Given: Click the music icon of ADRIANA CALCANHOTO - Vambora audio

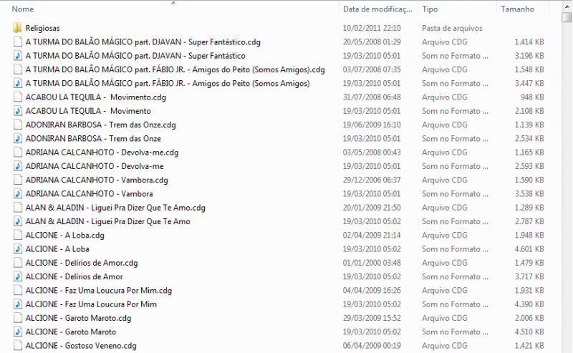Looking at the screenshot, I should 17,193.
